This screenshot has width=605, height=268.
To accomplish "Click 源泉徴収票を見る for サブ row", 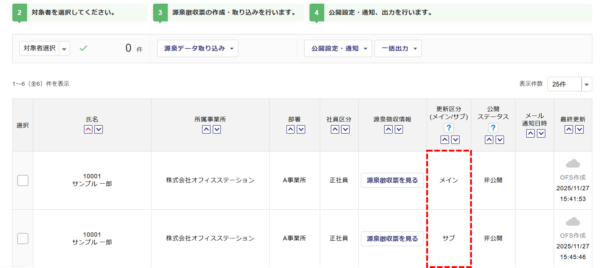I will coord(392,239).
